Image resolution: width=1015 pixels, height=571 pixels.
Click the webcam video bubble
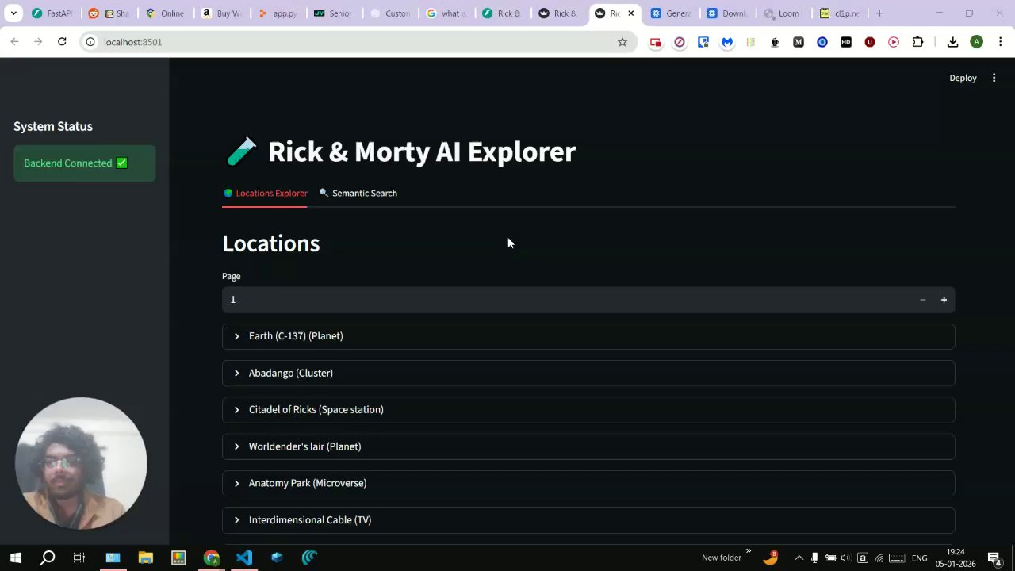tap(81, 463)
